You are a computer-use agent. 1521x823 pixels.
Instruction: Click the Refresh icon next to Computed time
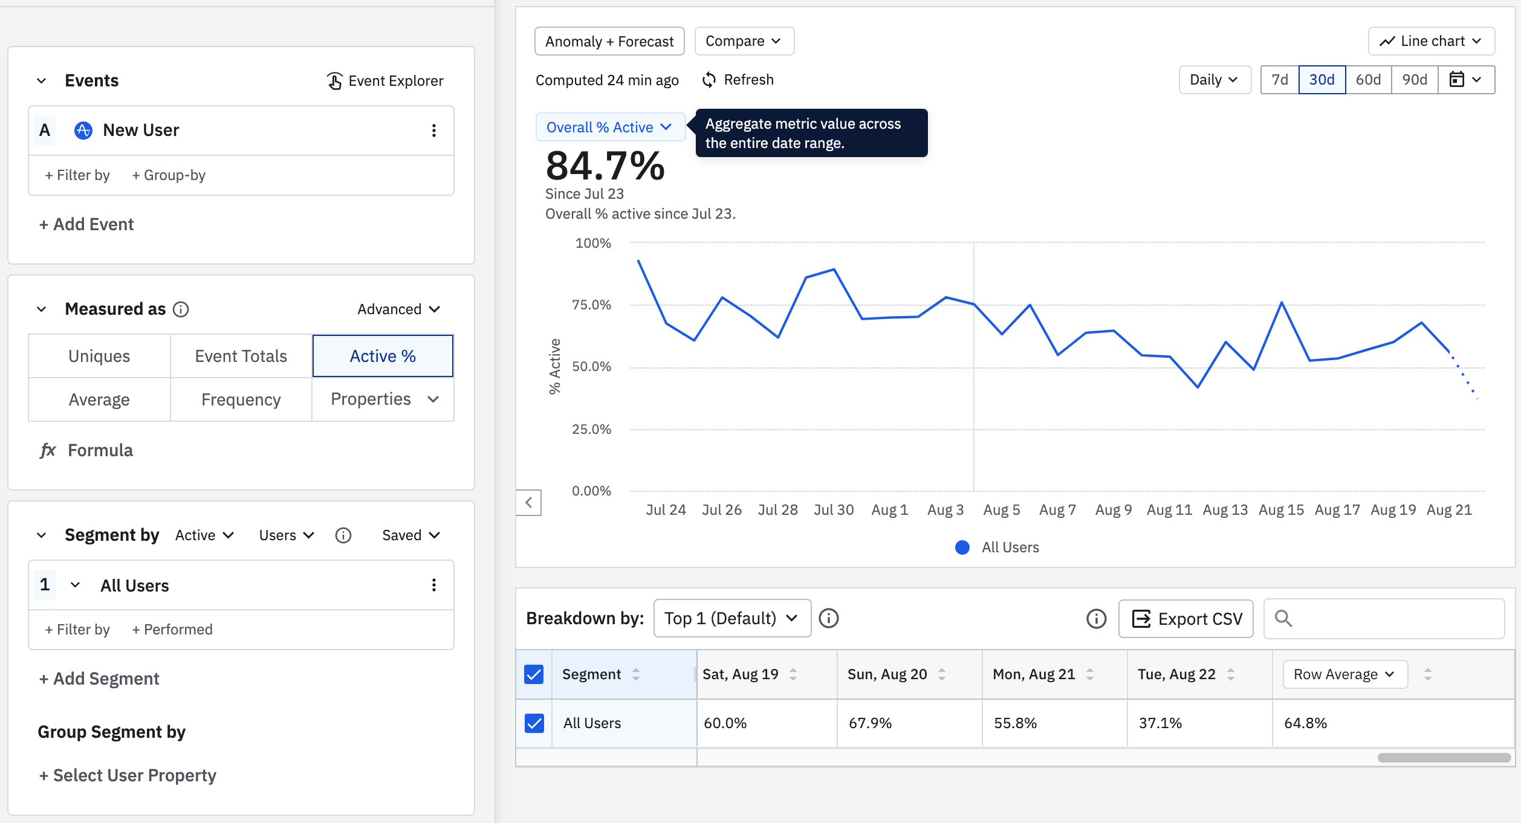coord(709,80)
